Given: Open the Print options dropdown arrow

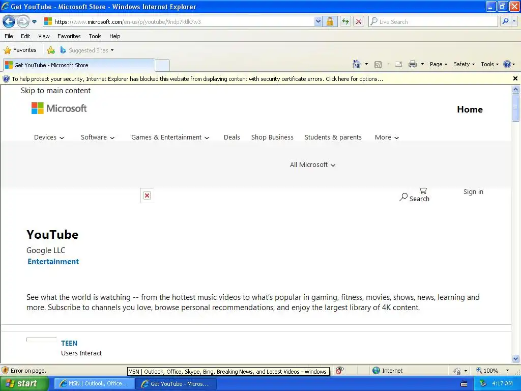Looking at the screenshot, I should [x=422, y=64].
